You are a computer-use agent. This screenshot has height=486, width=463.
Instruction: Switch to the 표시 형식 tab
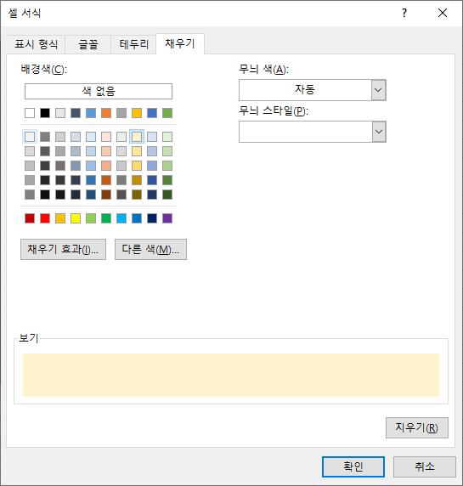(x=36, y=44)
